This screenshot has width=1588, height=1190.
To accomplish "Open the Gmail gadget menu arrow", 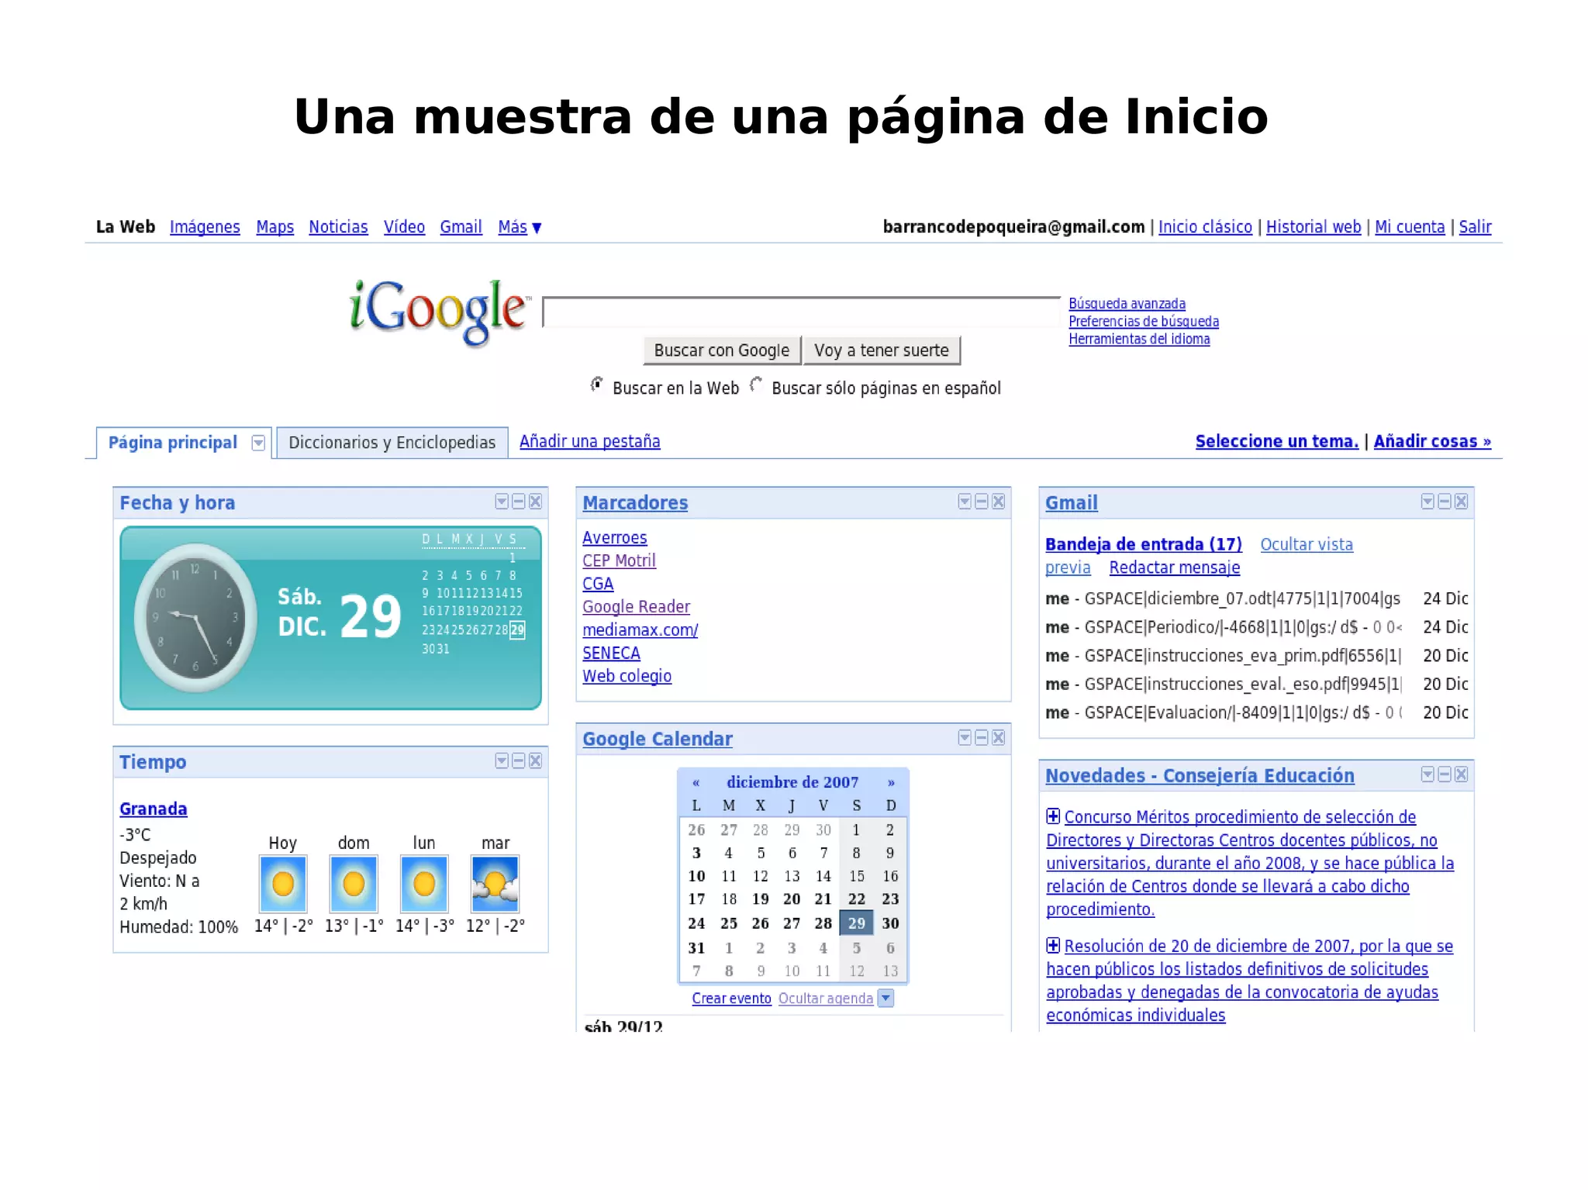I will [x=1427, y=502].
